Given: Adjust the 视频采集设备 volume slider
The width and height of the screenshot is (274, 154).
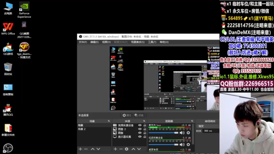Looking at the screenshot, I should click(163, 144).
